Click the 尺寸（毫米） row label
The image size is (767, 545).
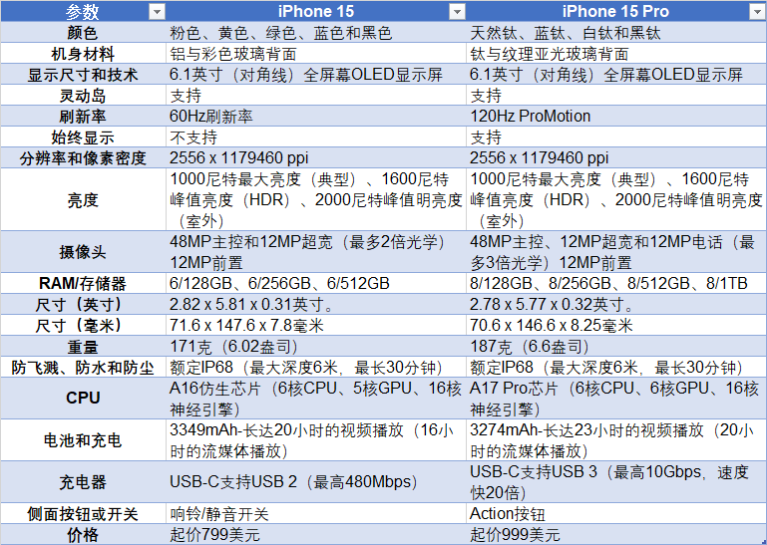(x=83, y=325)
